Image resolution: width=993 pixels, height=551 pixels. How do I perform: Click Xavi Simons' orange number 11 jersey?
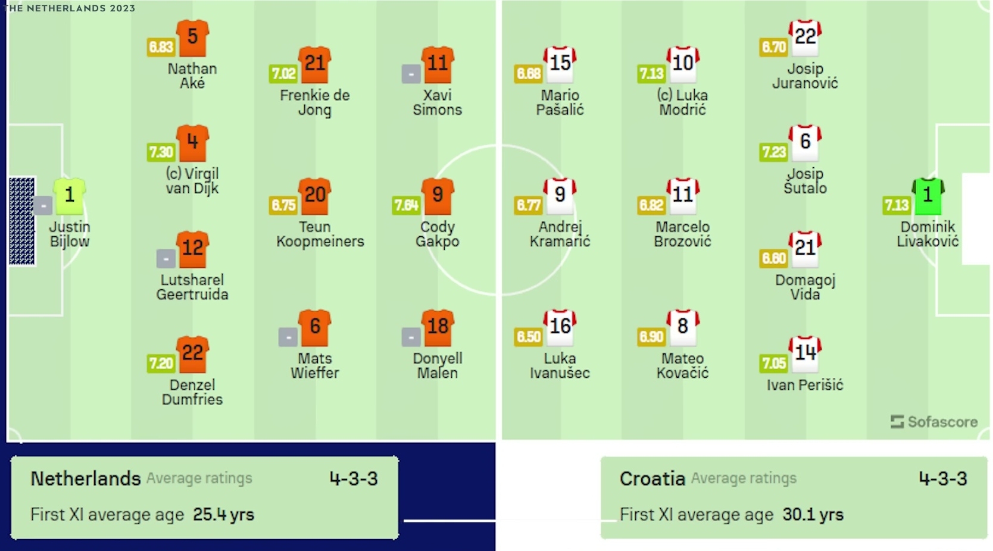[438, 64]
